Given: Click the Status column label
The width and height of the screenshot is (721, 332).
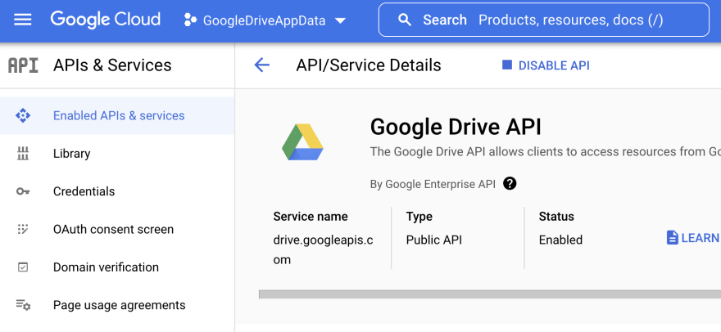Looking at the screenshot, I should click(x=556, y=216).
